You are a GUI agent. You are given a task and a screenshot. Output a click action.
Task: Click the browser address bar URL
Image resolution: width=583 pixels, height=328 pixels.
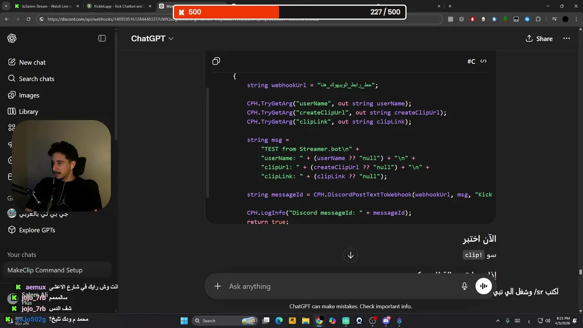(x=239, y=19)
